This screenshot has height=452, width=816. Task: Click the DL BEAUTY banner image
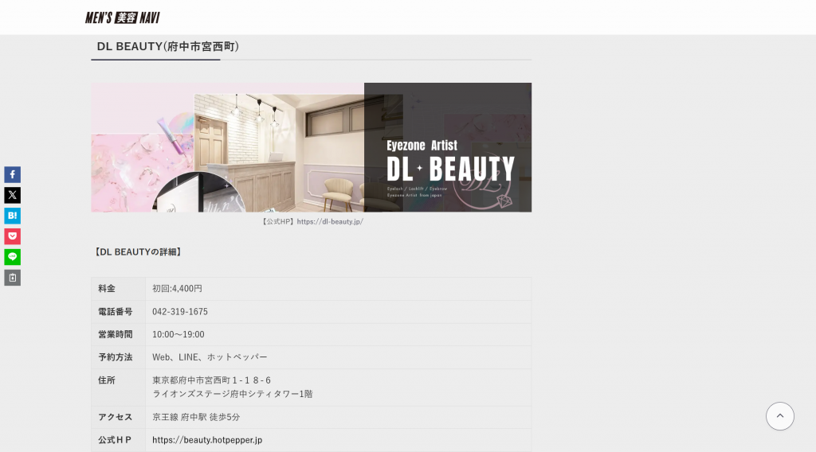pyautogui.click(x=311, y=147)
